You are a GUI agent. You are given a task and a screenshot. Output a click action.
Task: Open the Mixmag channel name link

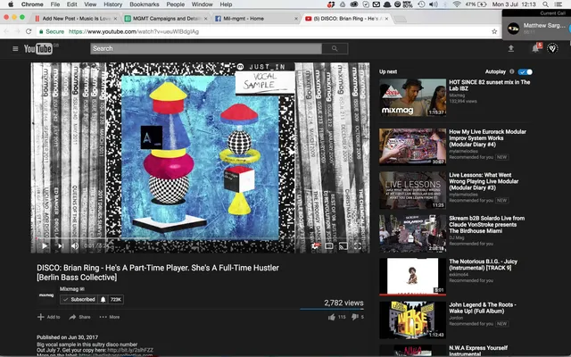pos(70,289)
